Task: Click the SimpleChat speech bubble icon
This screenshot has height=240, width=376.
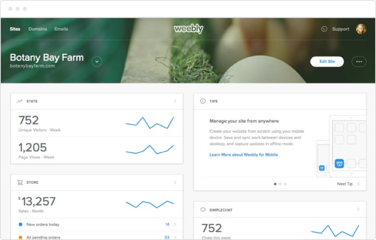Action: click(203, 210)
